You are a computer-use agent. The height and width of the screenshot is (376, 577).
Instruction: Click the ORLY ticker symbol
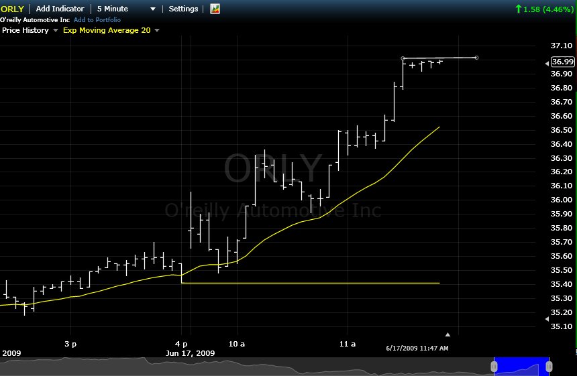click(x=12, y=9)
